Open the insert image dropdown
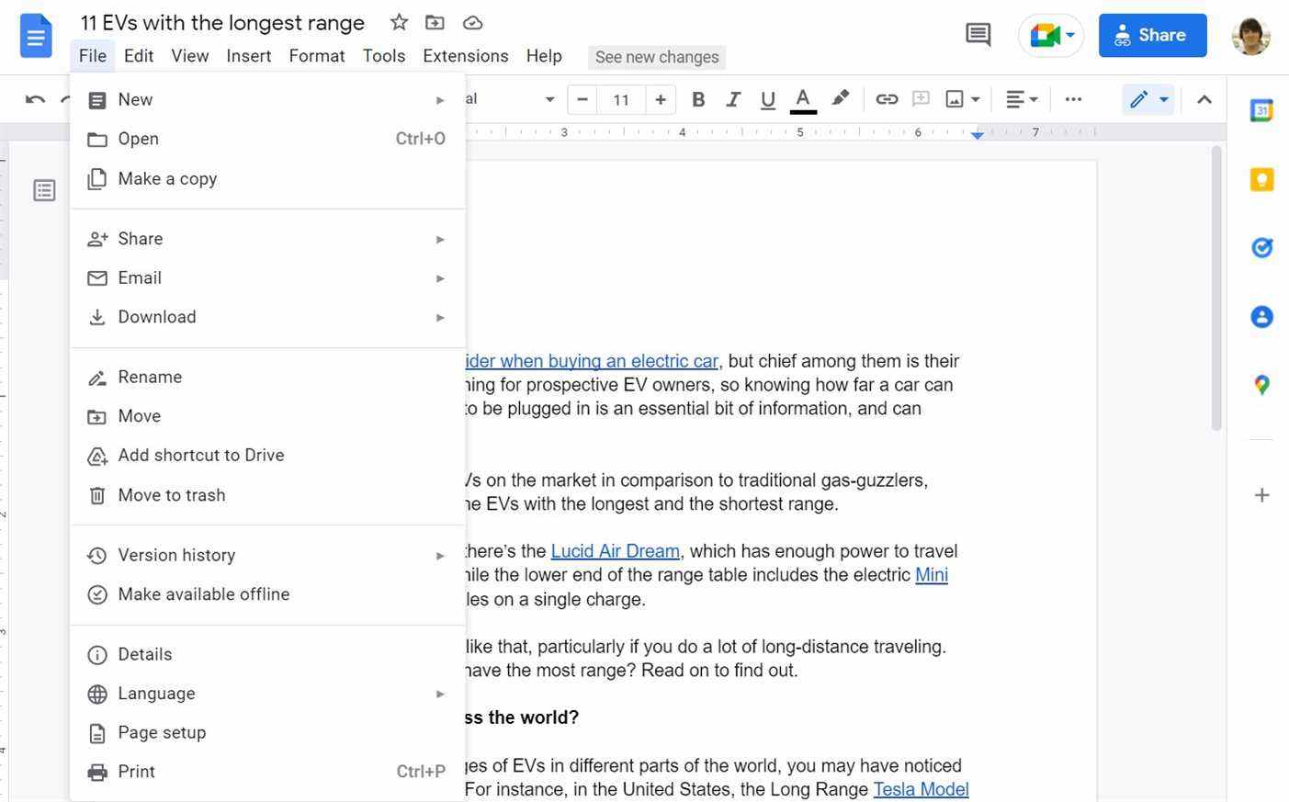The image size is (1289, 802). pyautogui.click(x=963, y=99)
